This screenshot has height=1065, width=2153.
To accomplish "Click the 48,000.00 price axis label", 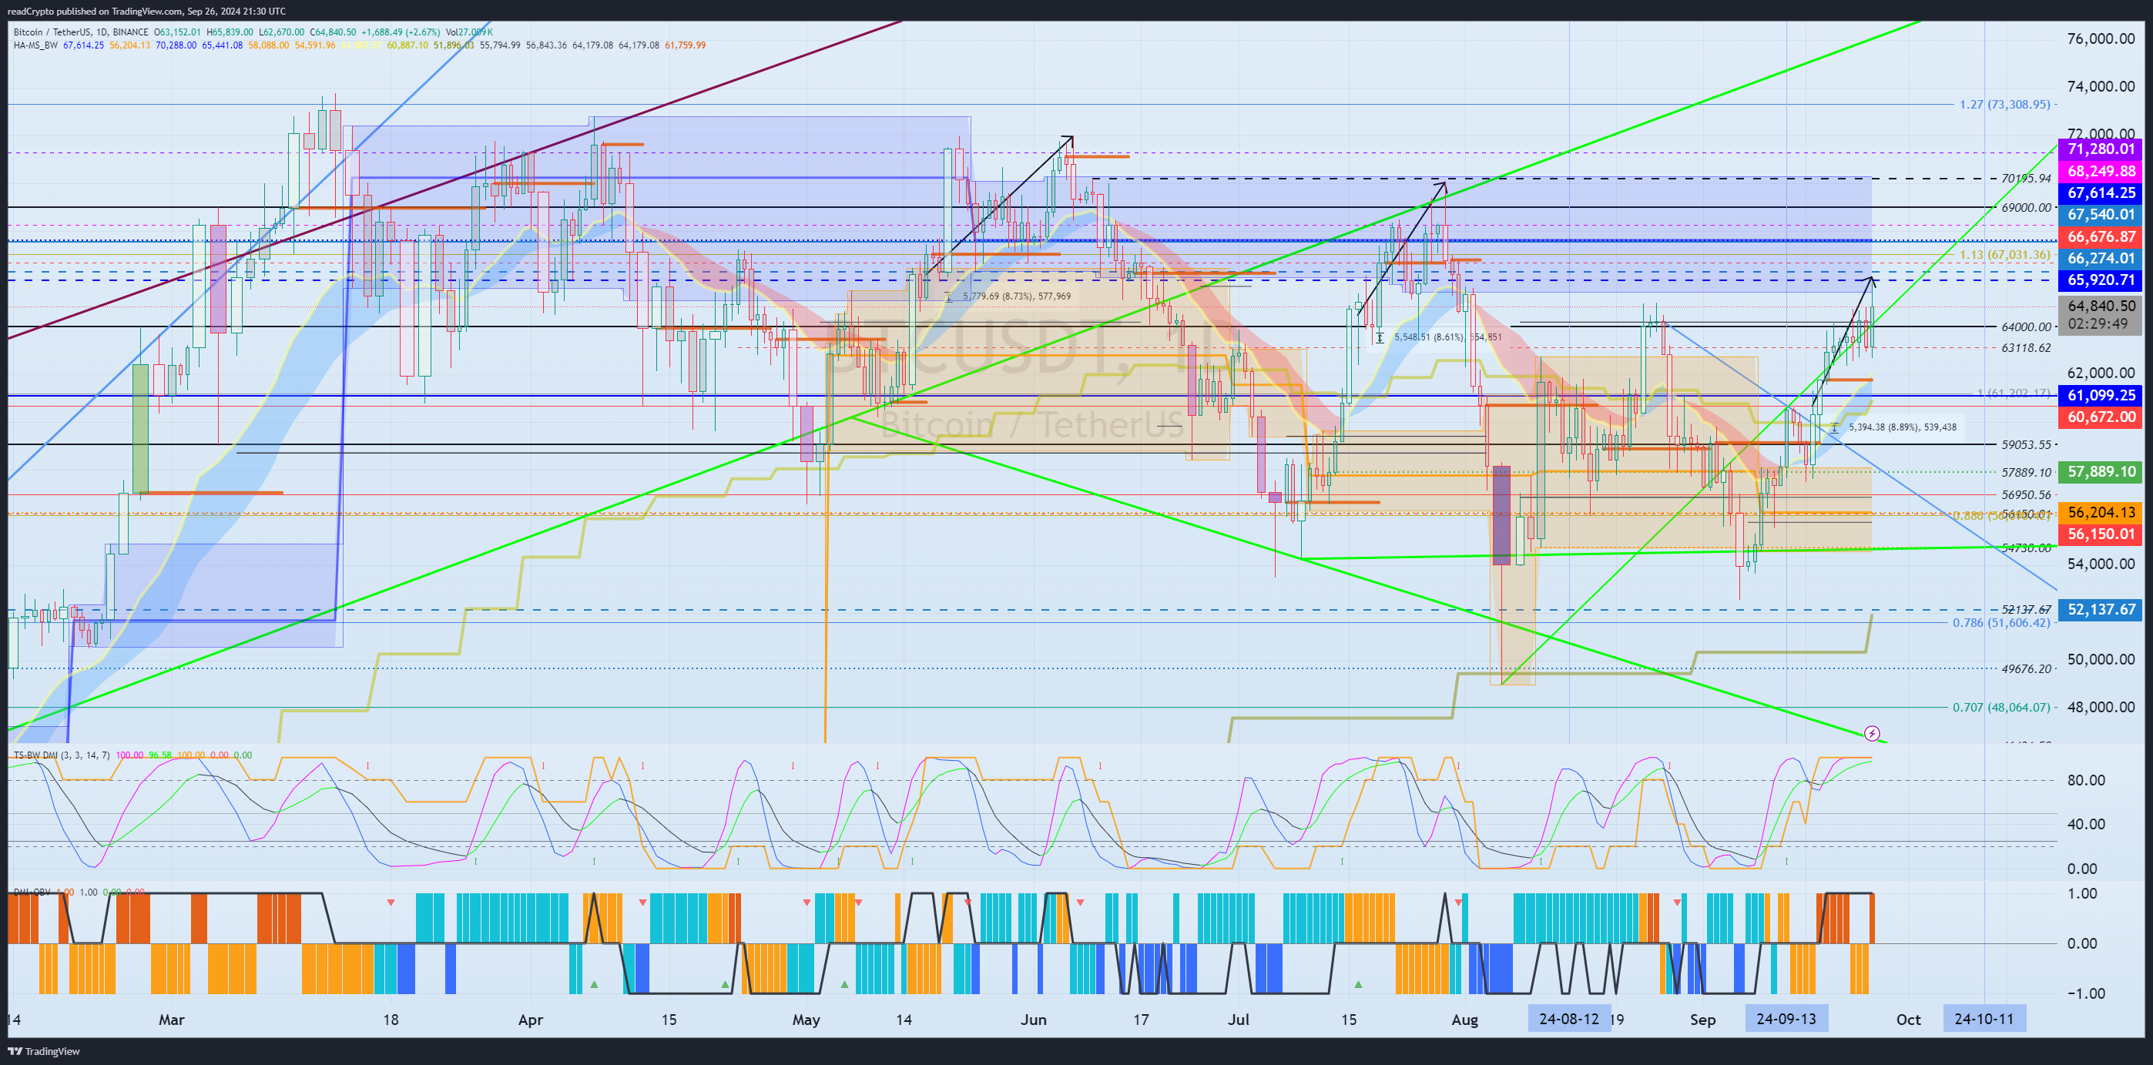I will [x=2101, y=707].
